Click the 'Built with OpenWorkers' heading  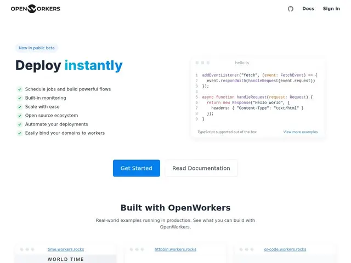[x=175, y=208]
